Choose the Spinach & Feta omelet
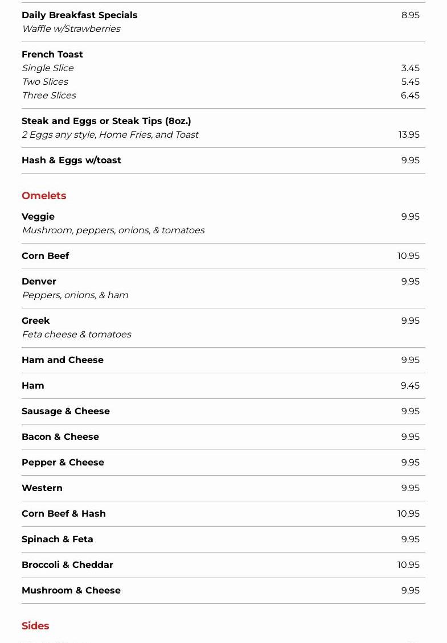447x643 pixels. point(58,539)
